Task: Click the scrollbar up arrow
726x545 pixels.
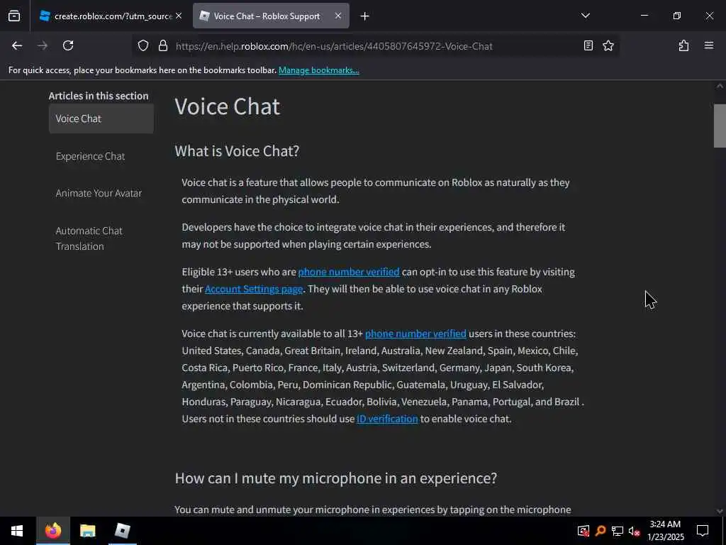Action: (720, 86)
